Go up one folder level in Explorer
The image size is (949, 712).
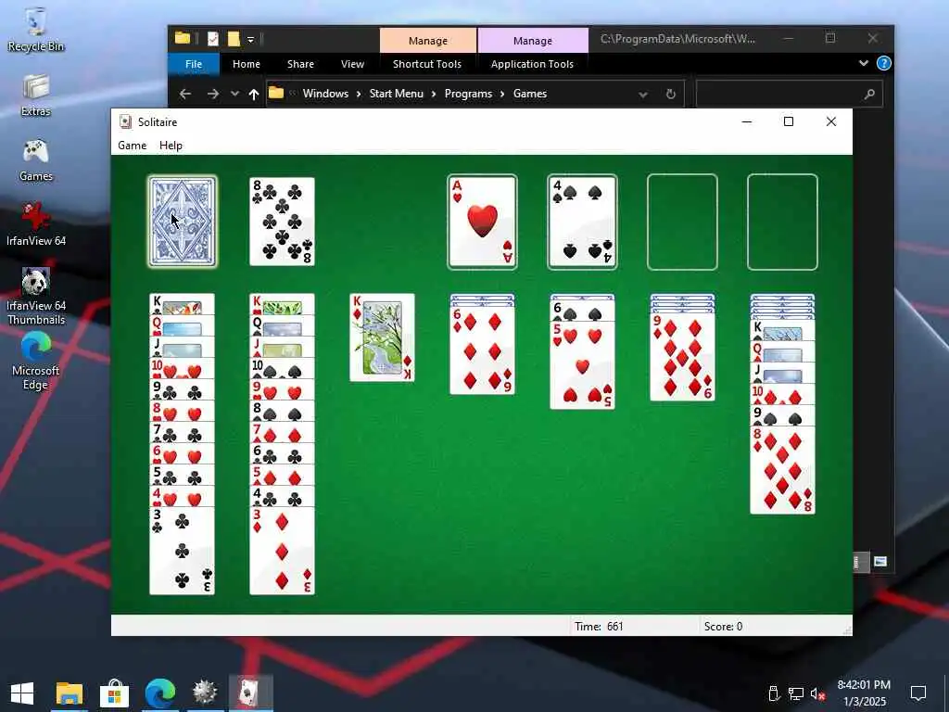coord(254,94)
